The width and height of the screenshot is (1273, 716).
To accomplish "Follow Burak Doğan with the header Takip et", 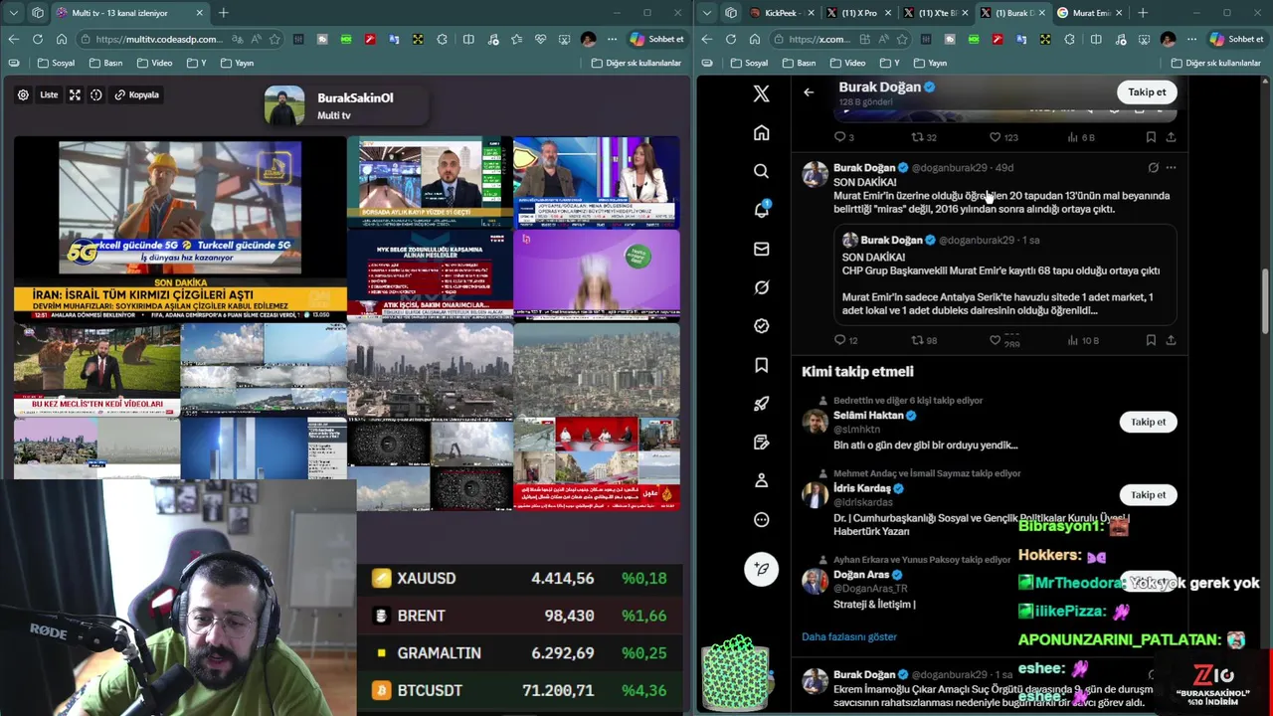I will point(1147,91).
